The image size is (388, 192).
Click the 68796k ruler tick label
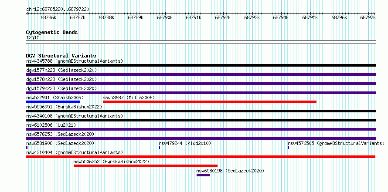(339, 17)
